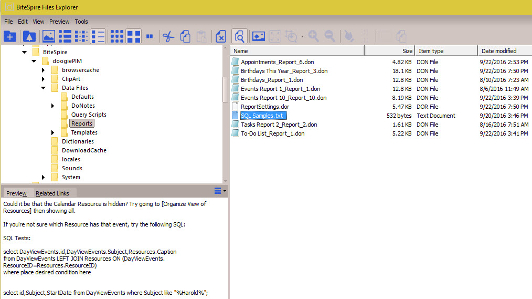Collapse the doogiePIM tree node
The image size is (532, 299).
tap(34, 61)
